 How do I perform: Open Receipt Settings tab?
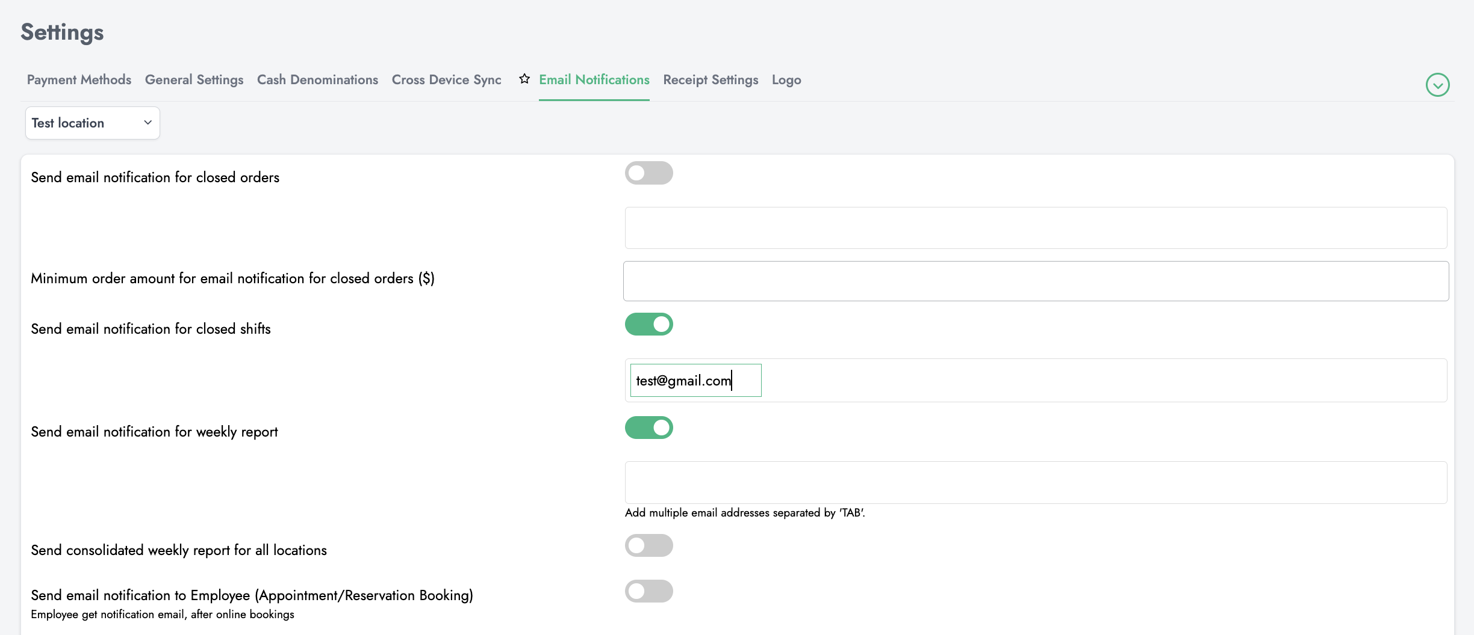[711, 80]
